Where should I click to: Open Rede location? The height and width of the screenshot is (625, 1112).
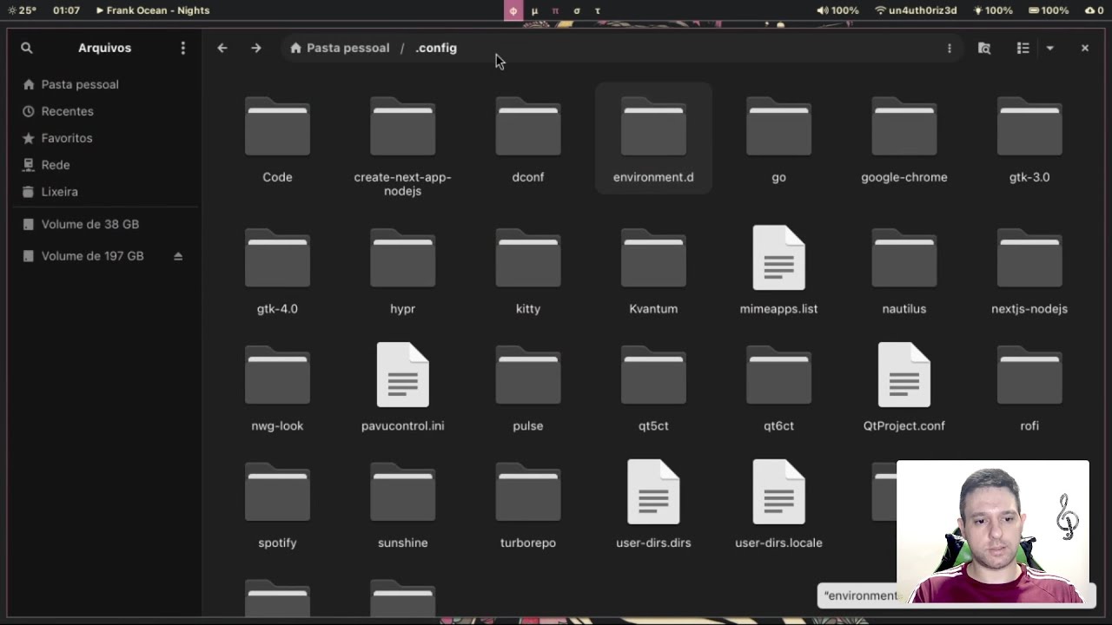104,165
